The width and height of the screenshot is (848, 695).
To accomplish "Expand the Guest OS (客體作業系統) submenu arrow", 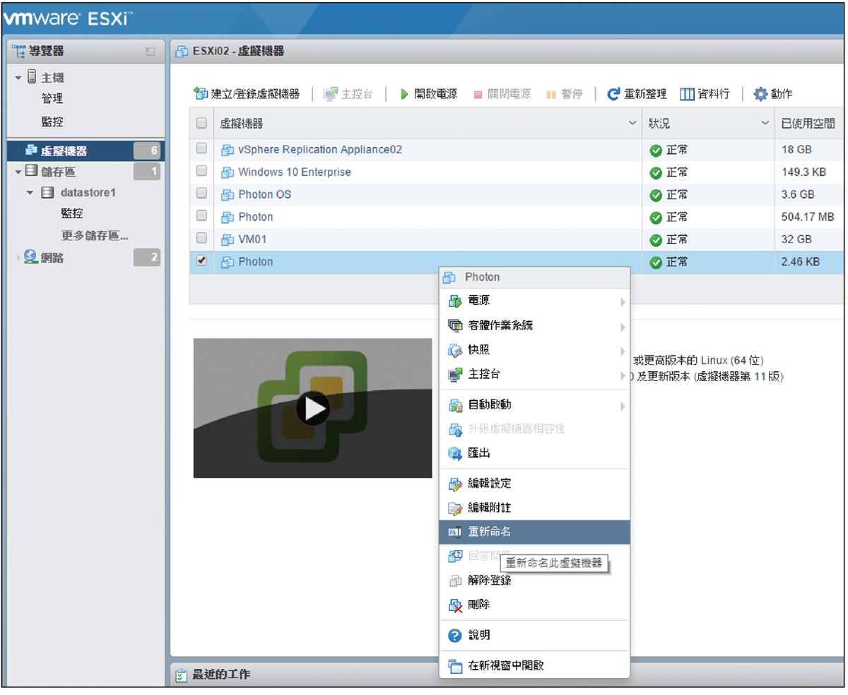I will [623, 327].
